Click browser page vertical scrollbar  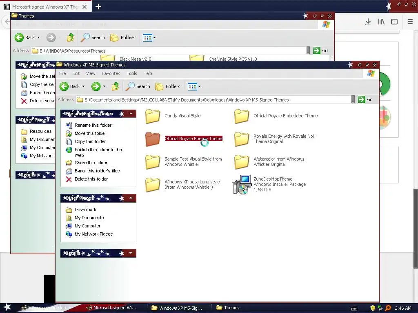[x=415, y=229]
